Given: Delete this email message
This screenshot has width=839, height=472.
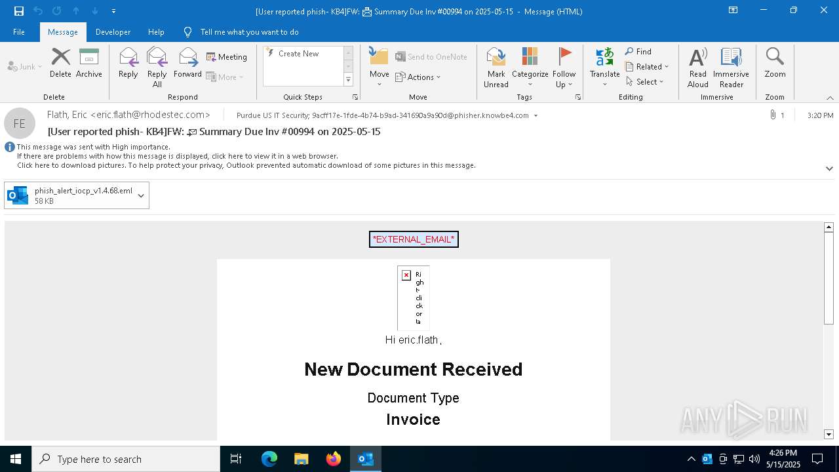Looking at the screenshot, I should [x=60, y=63].
